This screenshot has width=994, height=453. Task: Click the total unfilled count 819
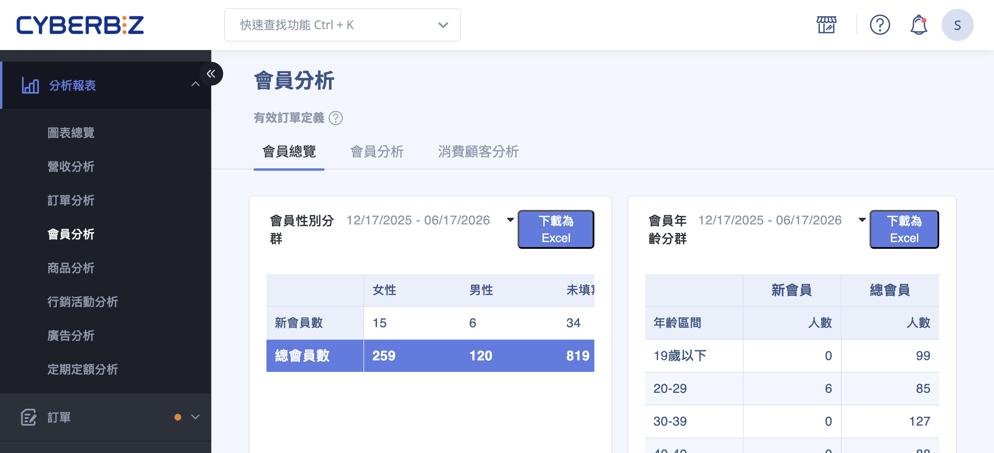[x=578, y=355]
